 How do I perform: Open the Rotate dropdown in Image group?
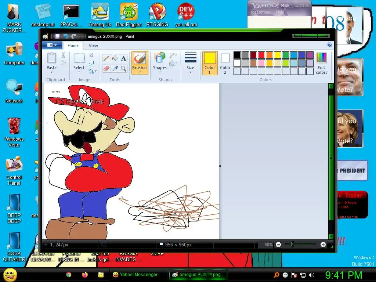coord(93,71)
